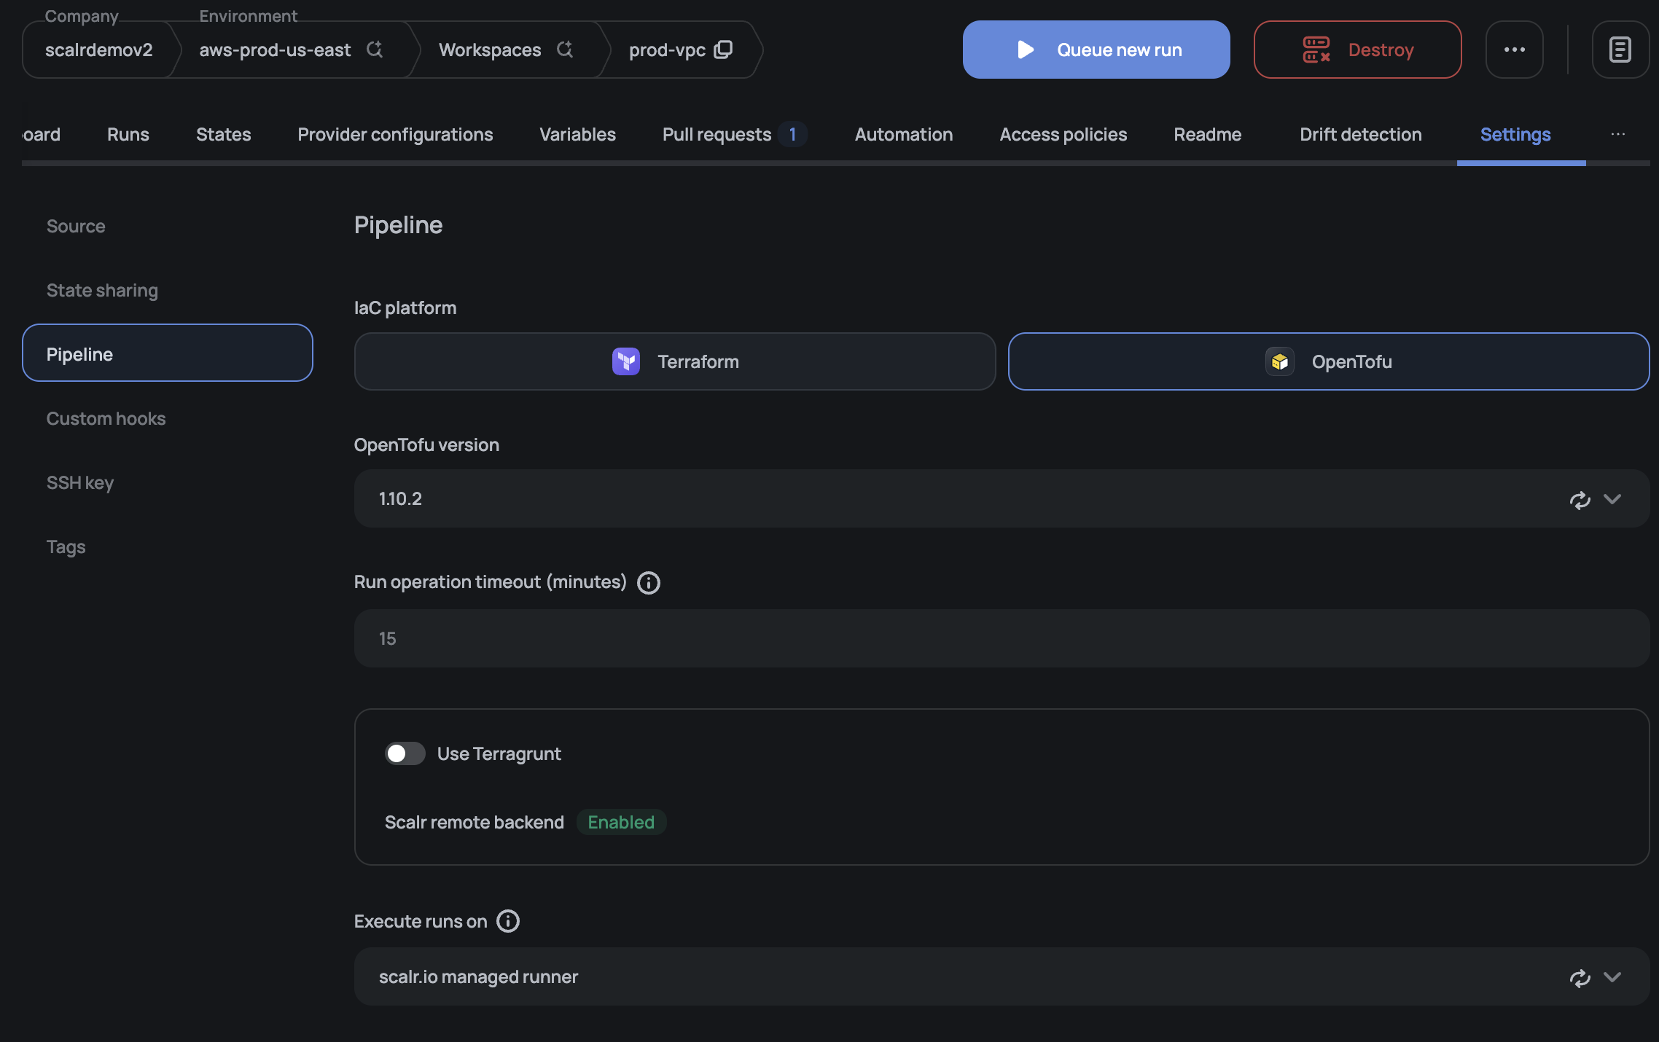The width and height of the screenshot is (1659, 1042).
Task: Open the Drift detection tab
Action: pos(1361,134)
